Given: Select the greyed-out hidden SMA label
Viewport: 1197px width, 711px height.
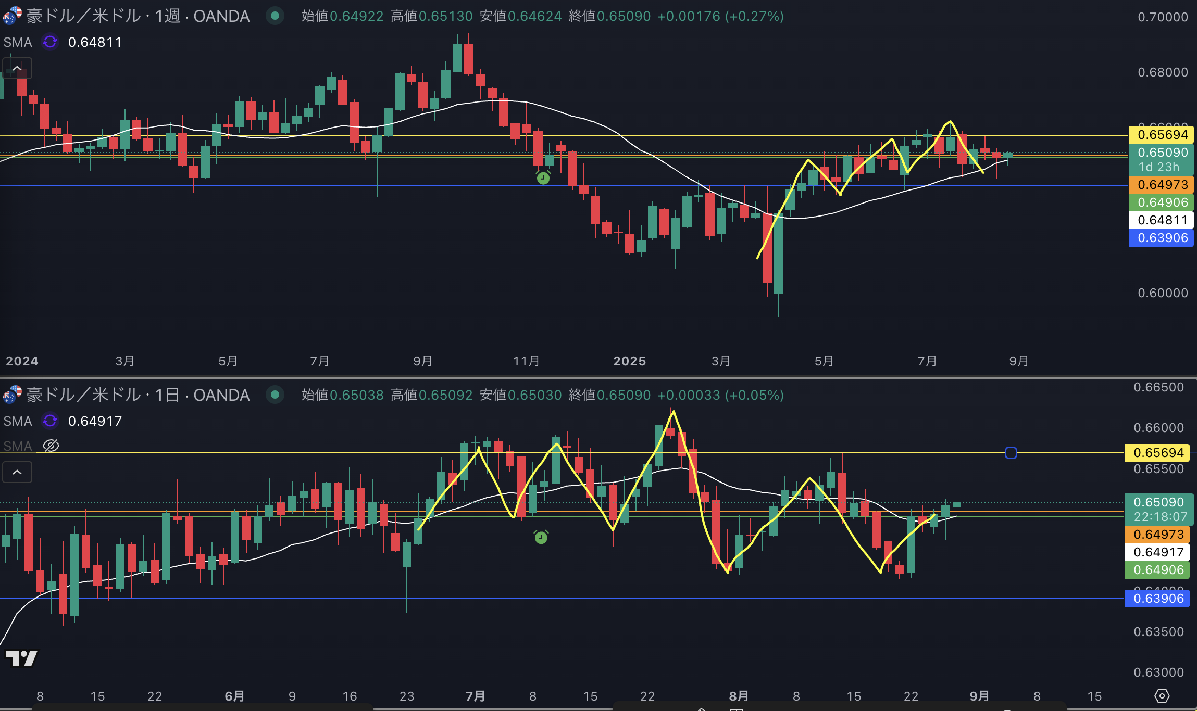Looking at the screenshot, I should (x=18, y=446).
